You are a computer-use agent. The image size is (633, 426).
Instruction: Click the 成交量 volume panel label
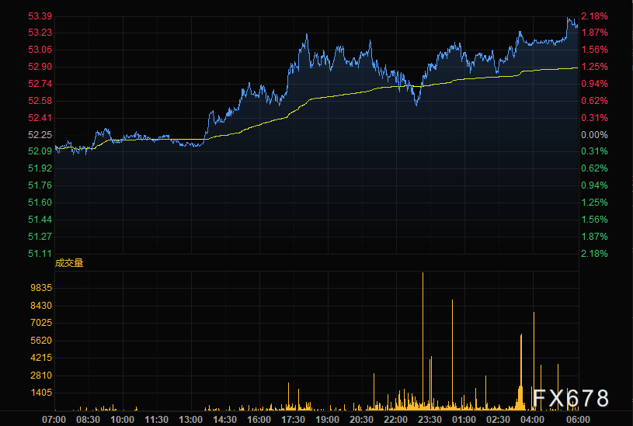(68, 262)
